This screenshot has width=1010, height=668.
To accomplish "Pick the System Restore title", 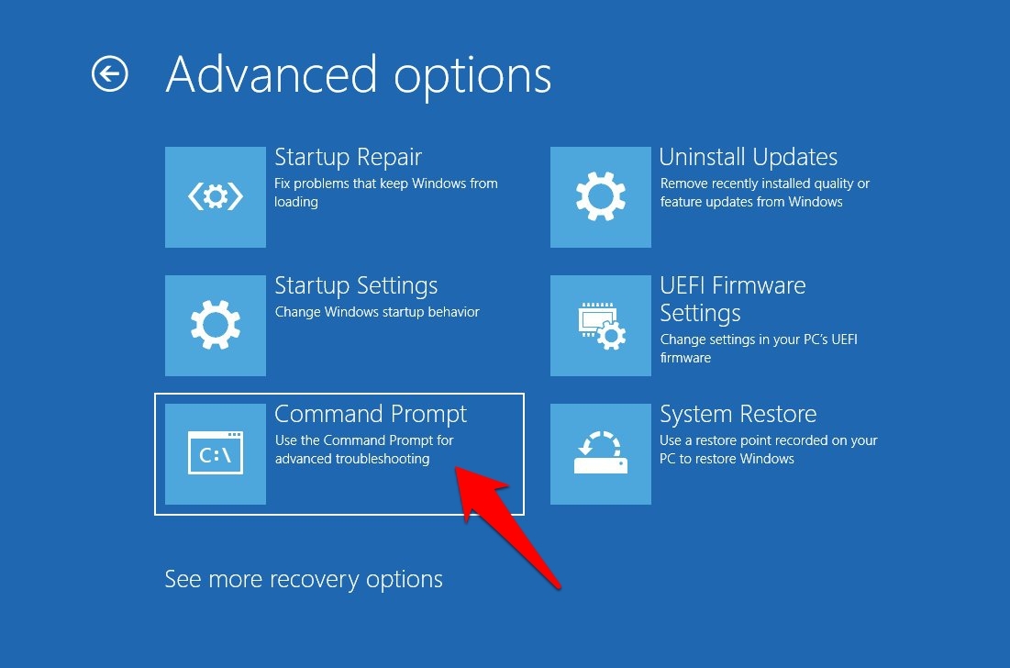I will click(738, 414).
